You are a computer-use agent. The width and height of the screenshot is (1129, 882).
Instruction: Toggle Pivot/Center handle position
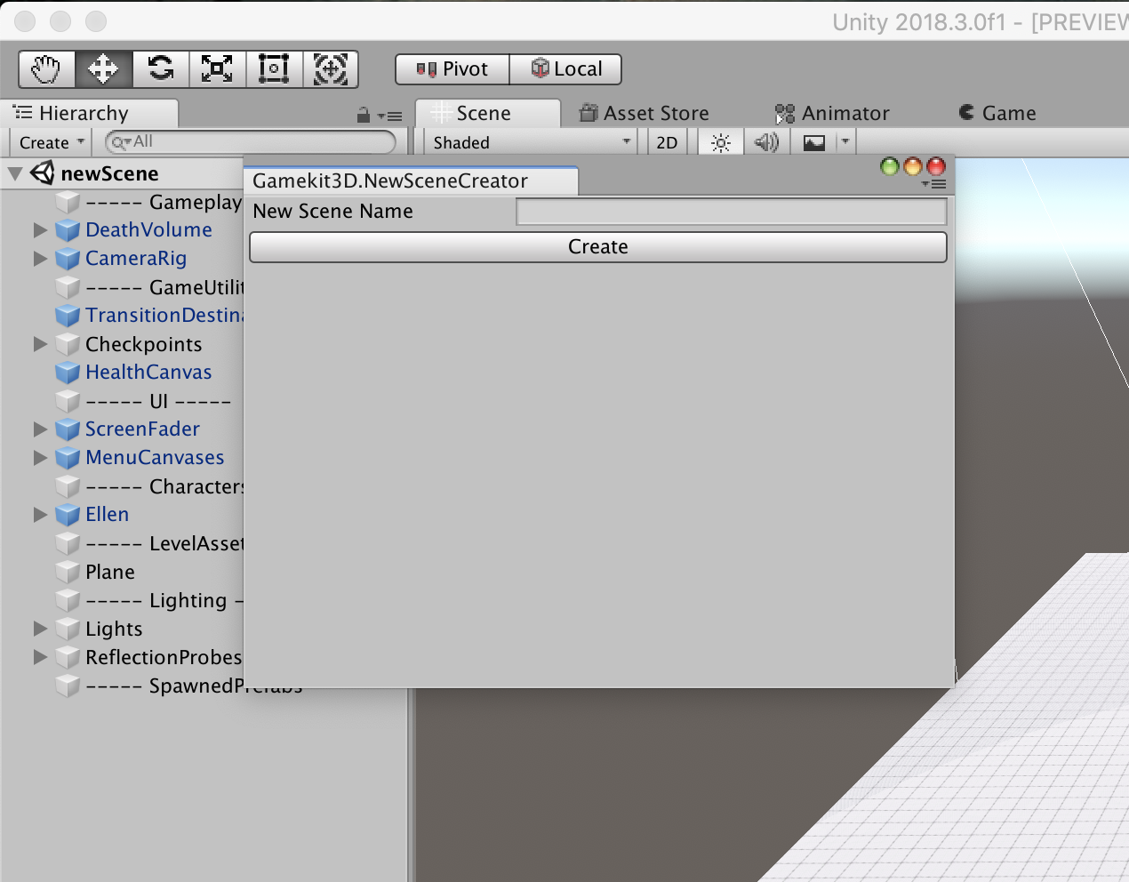(452, 69)
